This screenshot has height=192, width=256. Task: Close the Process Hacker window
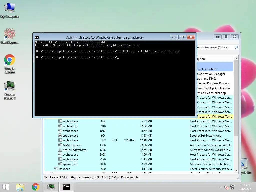(x=234, y=37)
